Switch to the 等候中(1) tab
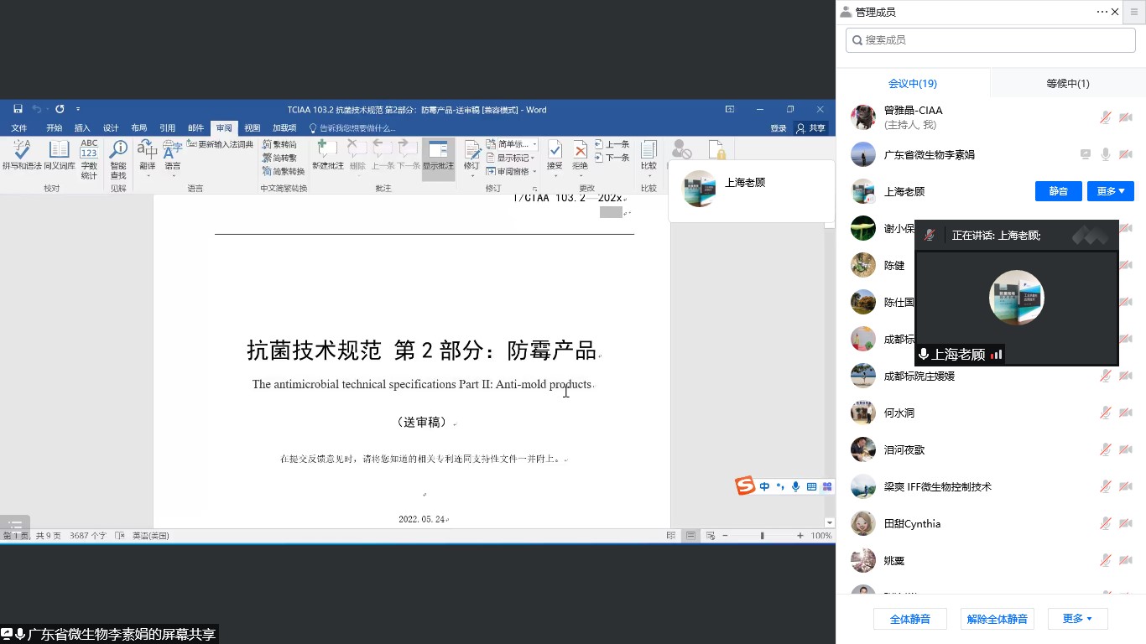Image resolution: width=1146 pixels, height=644 pixels. pyautogui.click(x=1067, y=84)
